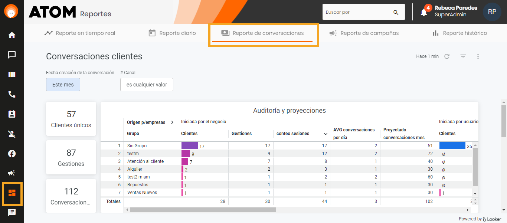
Task: Click Totales projected value 102
Action: tap(429, 201)
